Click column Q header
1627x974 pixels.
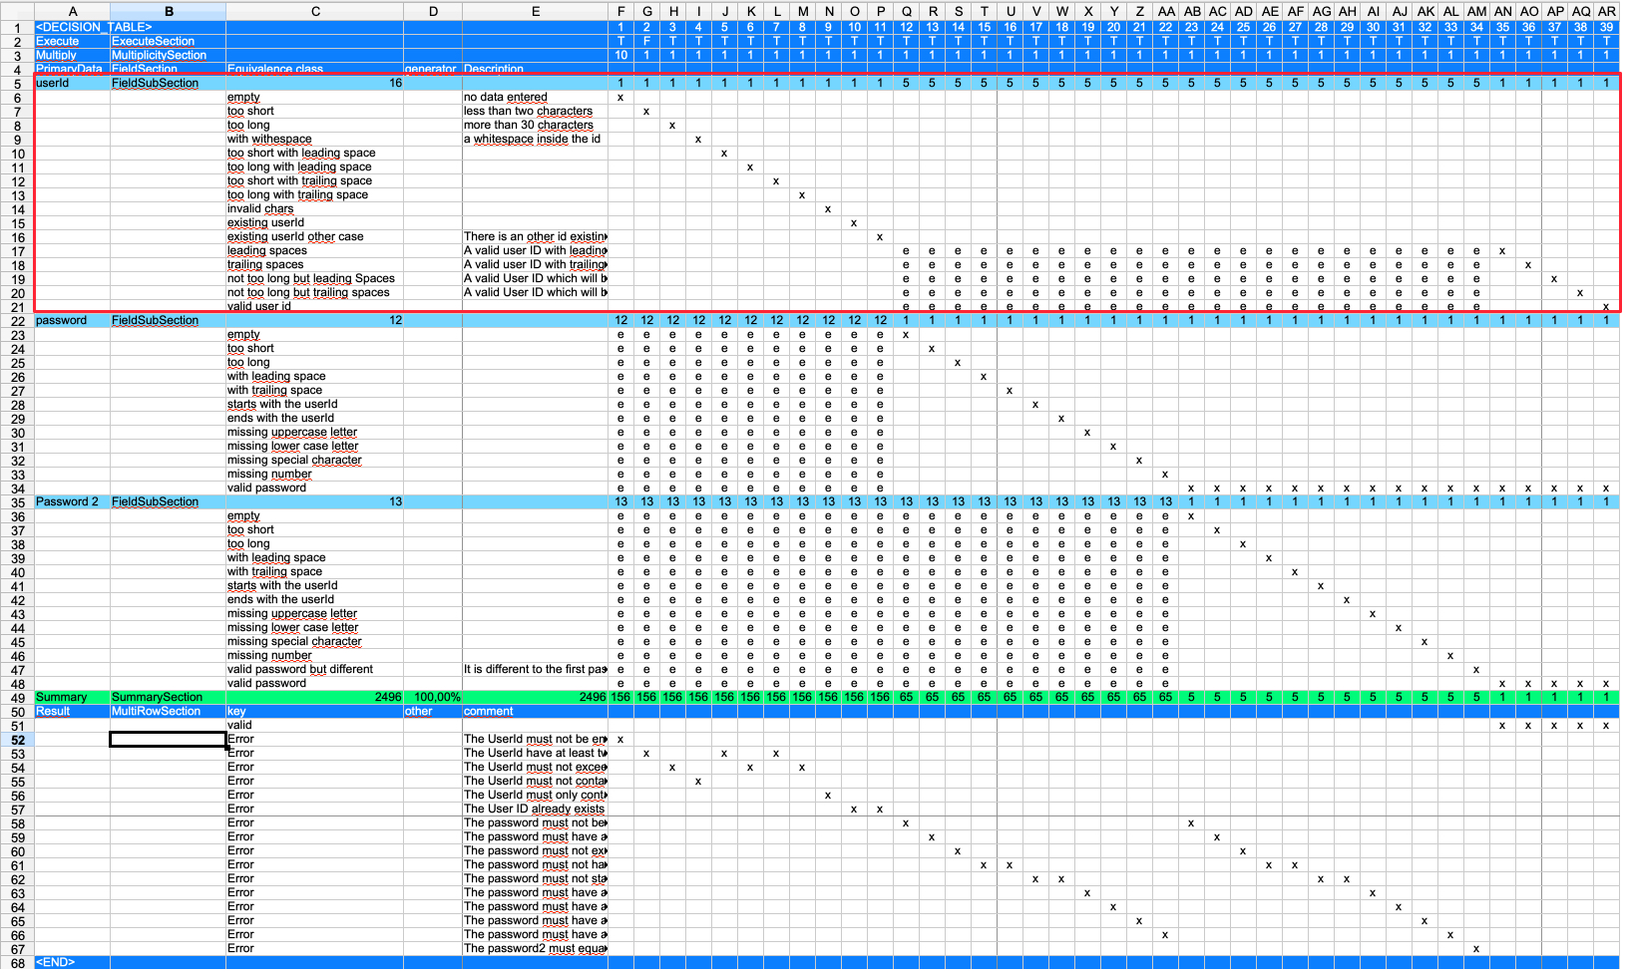(x=906, y=12)
